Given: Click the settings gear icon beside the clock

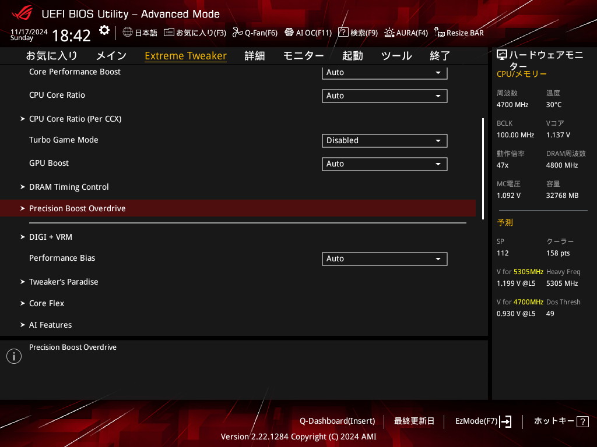Looking at the screenshot, I should [104, 30].
